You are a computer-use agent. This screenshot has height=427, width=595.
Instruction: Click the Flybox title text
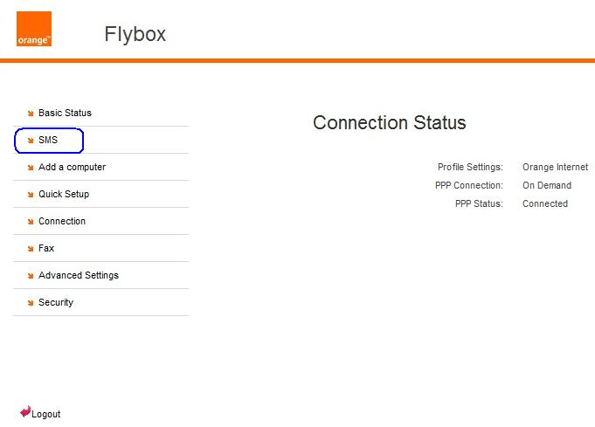pos(135,35)
